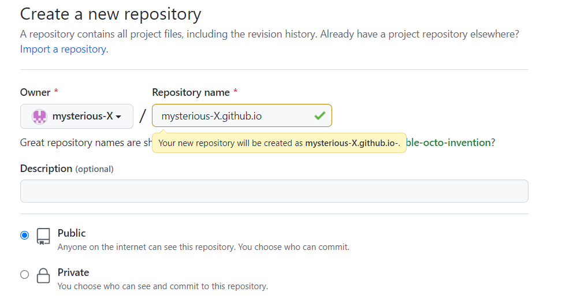Click the Description (optional) label

(x=66, y=169)
